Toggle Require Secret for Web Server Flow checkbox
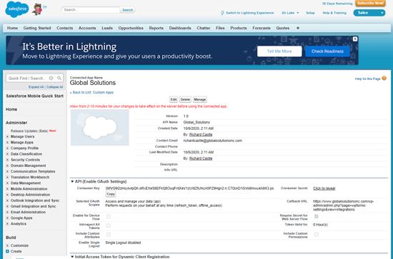 (x=316, y=216)
